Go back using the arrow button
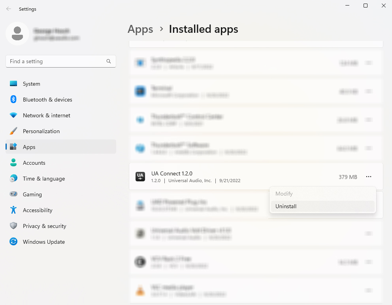The image size is (392, 305). pyautogui.click(x=9, y=9)
